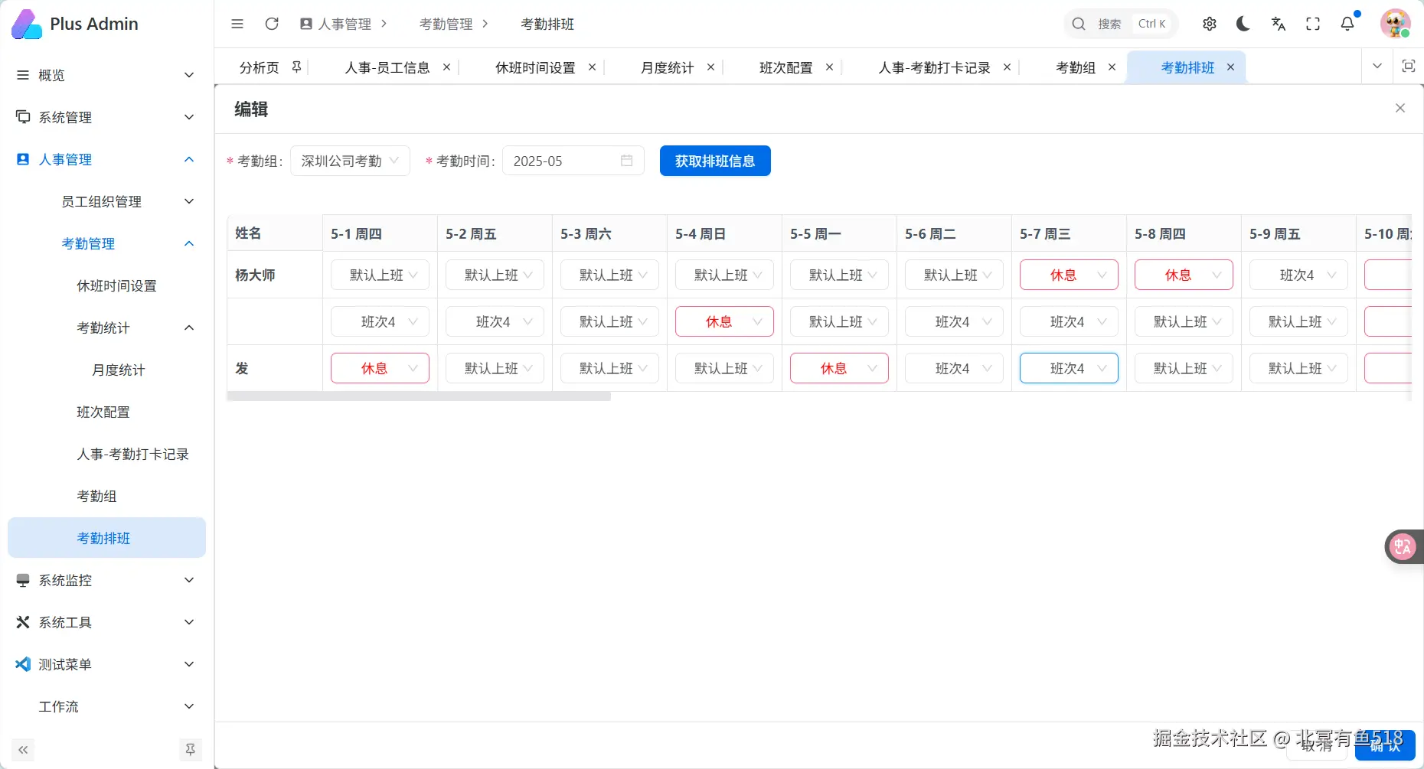Toggle dark mode moon icon

pyautogui.click(x=1243, y=24)
